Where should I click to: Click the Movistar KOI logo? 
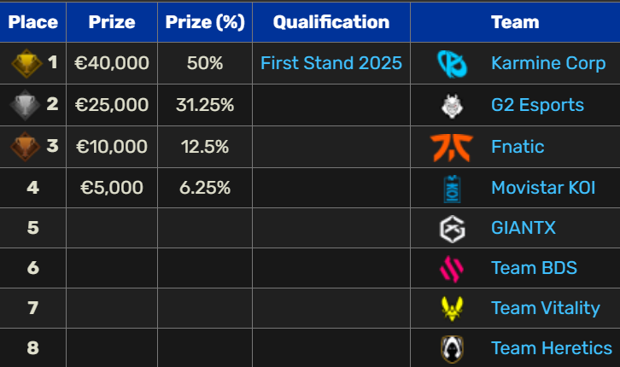(x=452, y=189)
